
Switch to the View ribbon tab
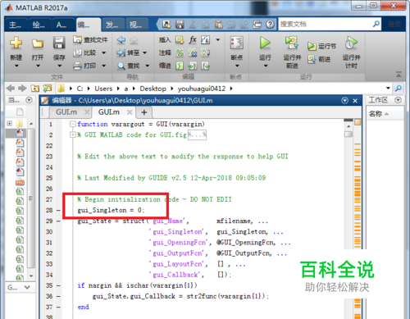click(x=136, y=25)
